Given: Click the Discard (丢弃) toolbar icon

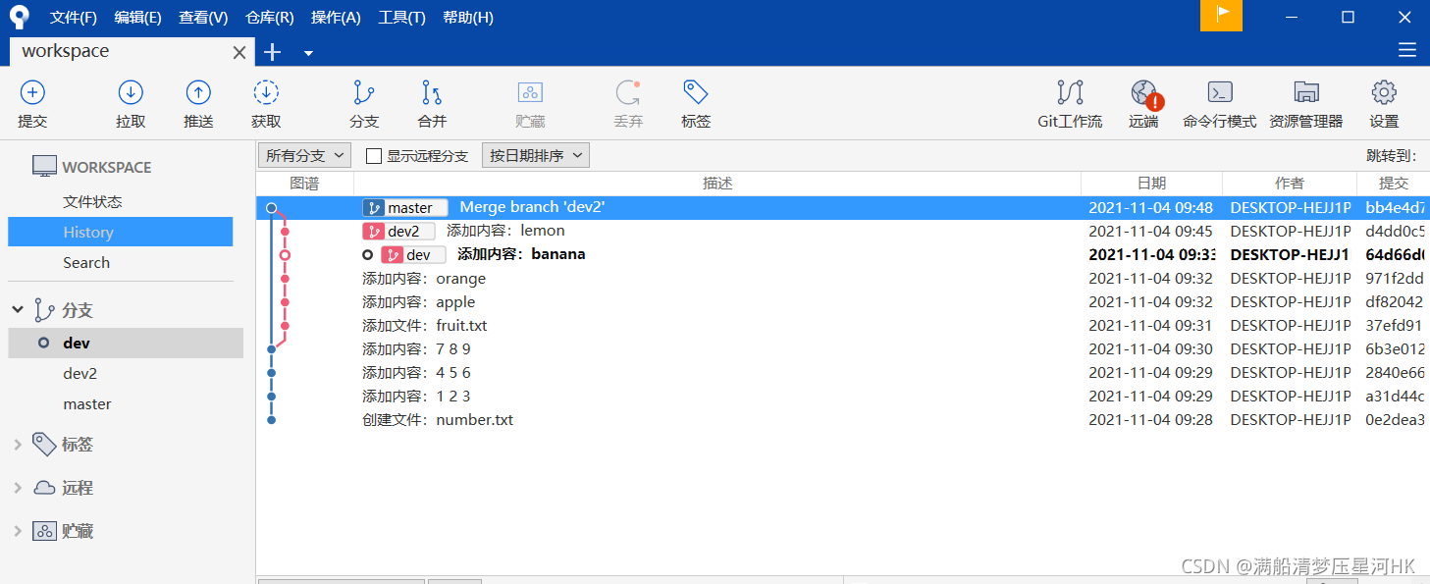Looking at the screenshot, I should click(x=628, y=92).
